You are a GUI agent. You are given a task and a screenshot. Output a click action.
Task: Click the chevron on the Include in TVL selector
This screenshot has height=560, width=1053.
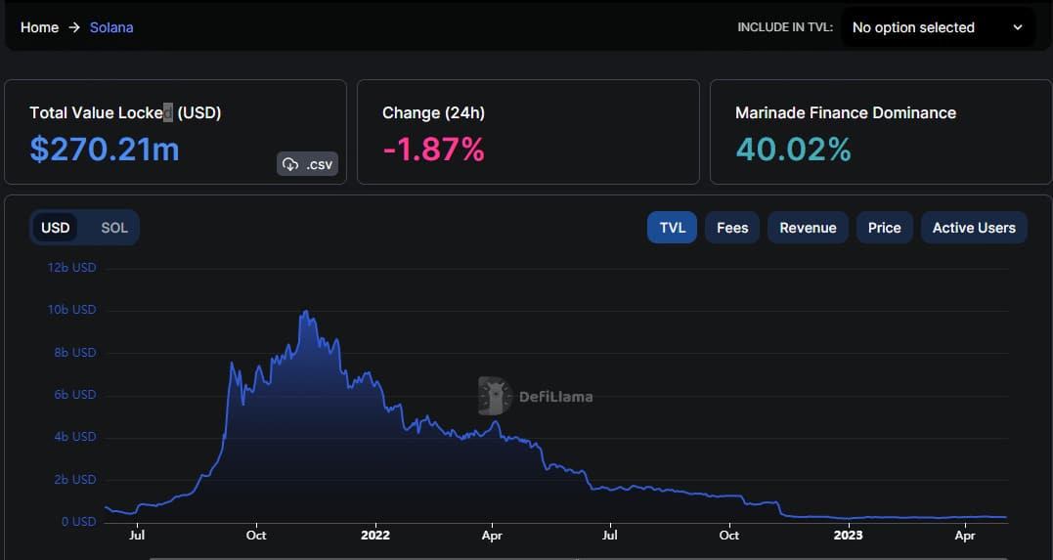pyautogui.click(x=1018, y=27)
